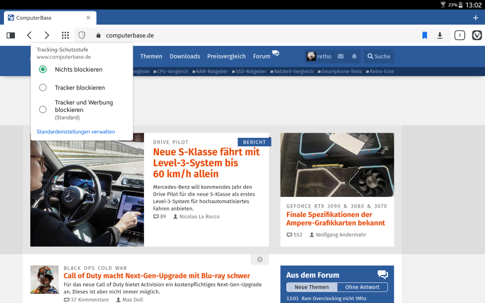The height and width of the screenshot is (303, 485).
Task: Open Finale Spezifikationen der Ampere-Grafikkarten headline
Action: 336,219
